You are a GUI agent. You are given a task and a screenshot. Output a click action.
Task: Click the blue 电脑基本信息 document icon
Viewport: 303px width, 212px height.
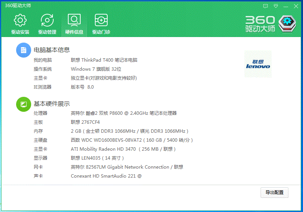click(23, 50)
